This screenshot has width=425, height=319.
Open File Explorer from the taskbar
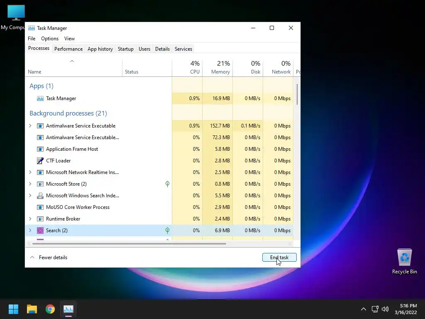click(x=32, y=309)
